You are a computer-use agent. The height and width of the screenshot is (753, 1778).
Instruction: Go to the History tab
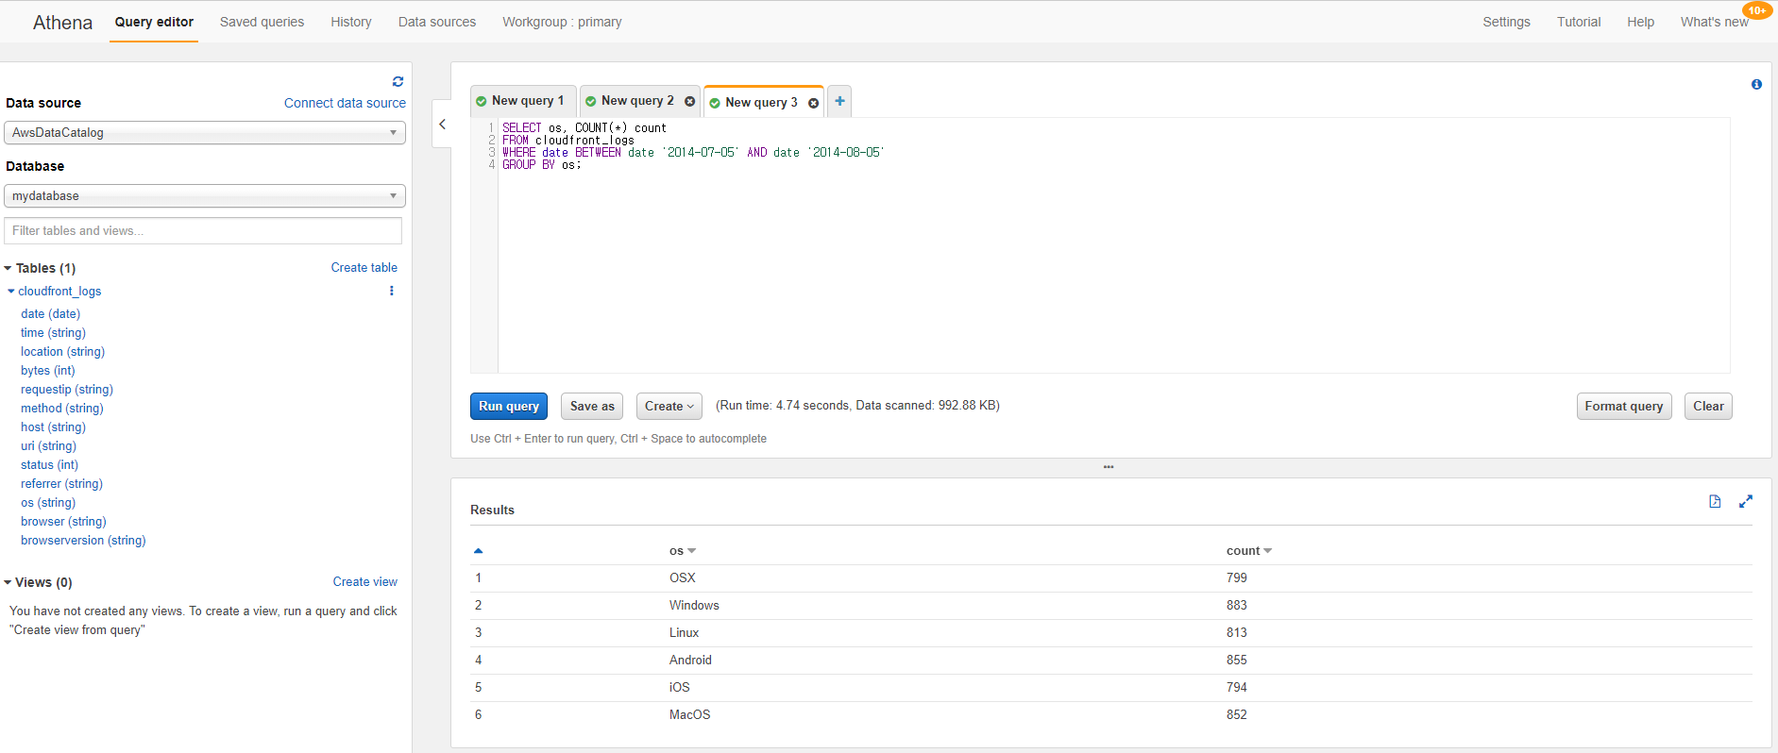click(x=351, y=22)
